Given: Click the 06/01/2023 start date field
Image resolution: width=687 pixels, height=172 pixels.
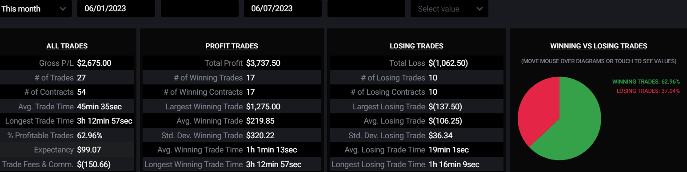Looking at the screenshot, I should click(116, 9).
